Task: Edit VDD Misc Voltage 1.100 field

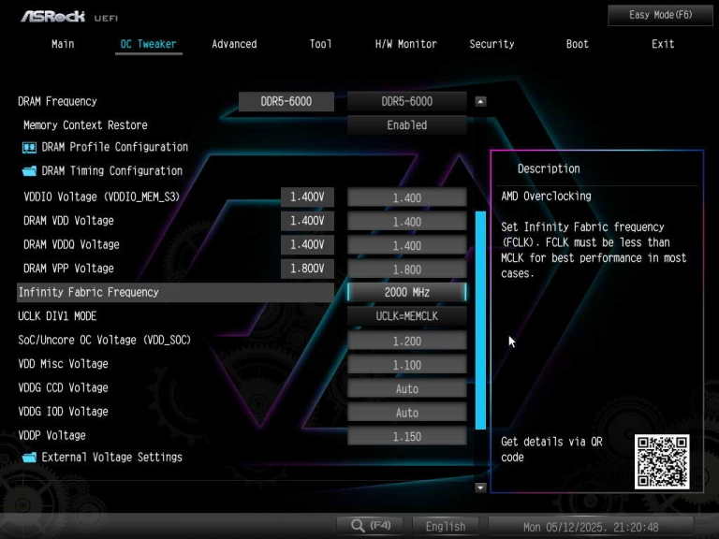Action: [x=406, y=364]
